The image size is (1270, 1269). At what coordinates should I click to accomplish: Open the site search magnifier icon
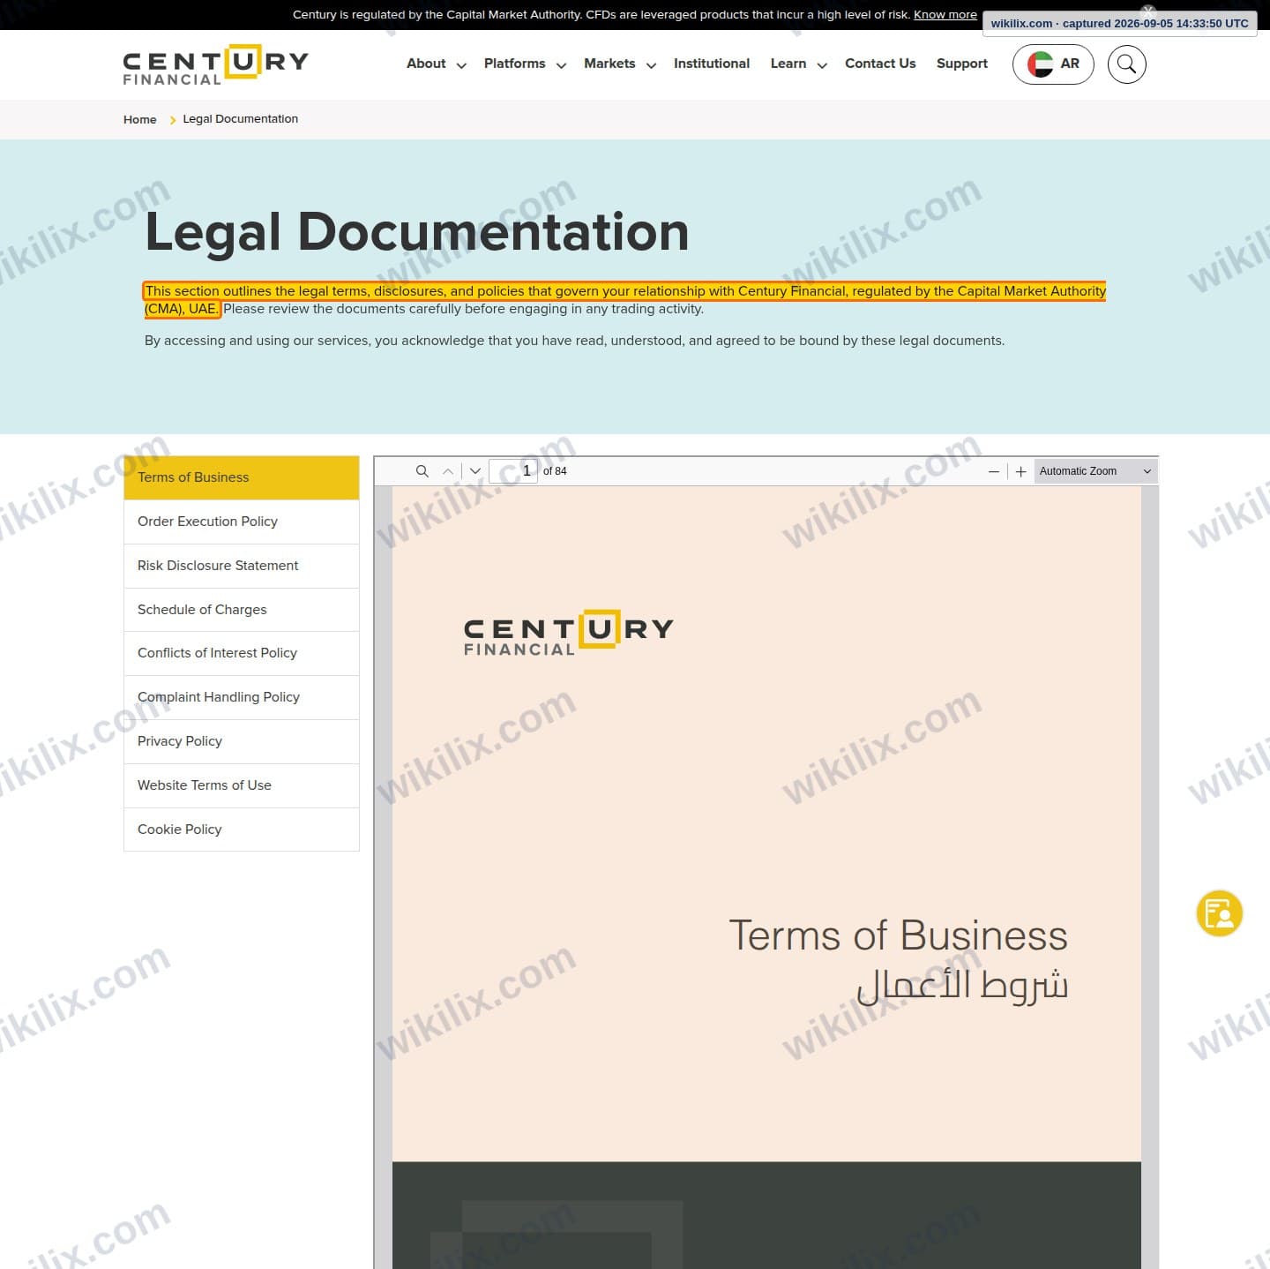tap(1126, 64)
